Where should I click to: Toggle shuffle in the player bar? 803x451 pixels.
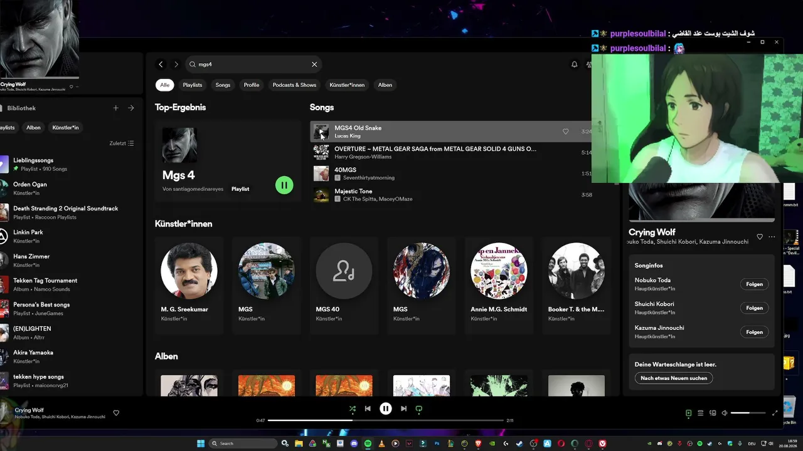pos(353,409)
